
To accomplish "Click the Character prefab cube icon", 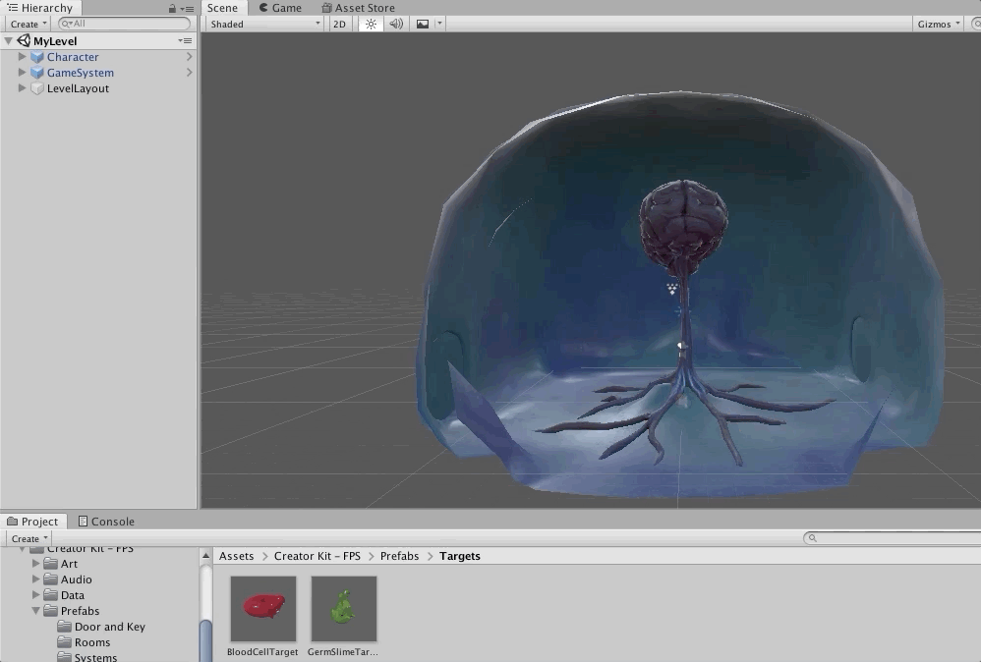I will [37, 57].
